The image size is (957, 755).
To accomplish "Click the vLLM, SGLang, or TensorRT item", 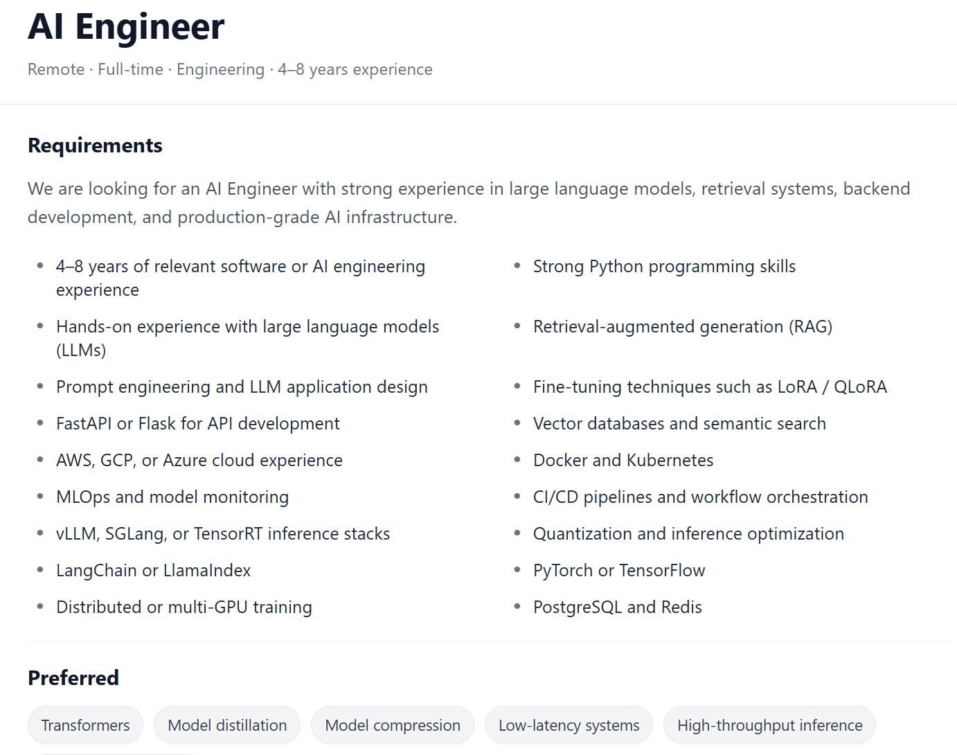I will [223, 533].
